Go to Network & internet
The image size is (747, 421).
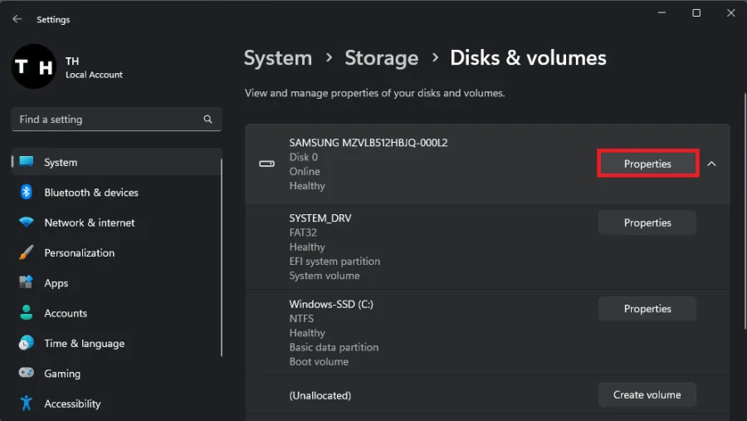[x=116, y=223]
